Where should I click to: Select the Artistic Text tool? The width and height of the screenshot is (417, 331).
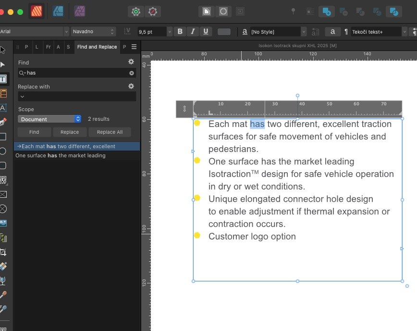pyautogui.click(x=3, y=108)
